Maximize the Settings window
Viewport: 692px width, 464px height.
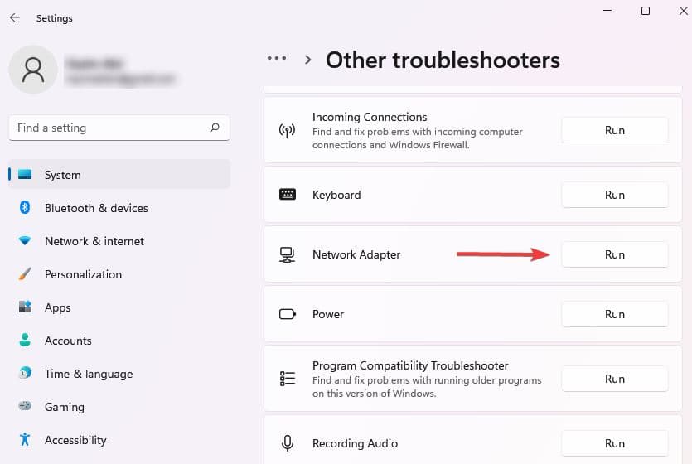click(646, 11)
